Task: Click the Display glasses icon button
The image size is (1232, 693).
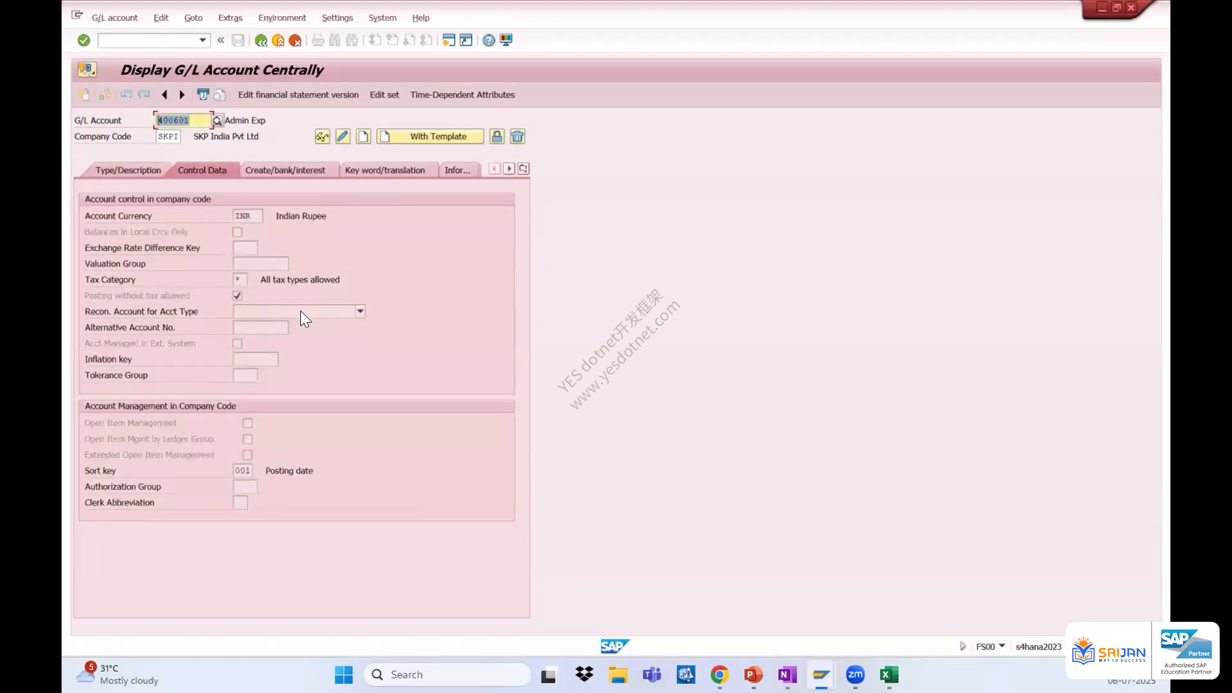Action: coord(322,137)
